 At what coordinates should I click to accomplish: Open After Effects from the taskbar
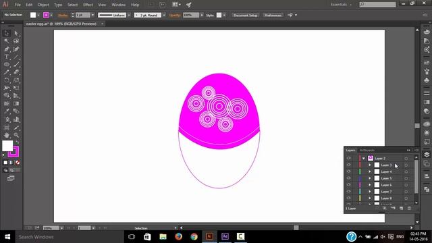tap(225, 236)
